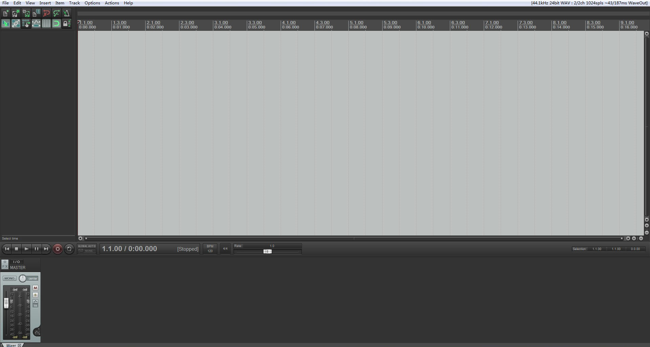Solo the master track with S
Viewport: 650px width, 347px height.
[35, 295]
